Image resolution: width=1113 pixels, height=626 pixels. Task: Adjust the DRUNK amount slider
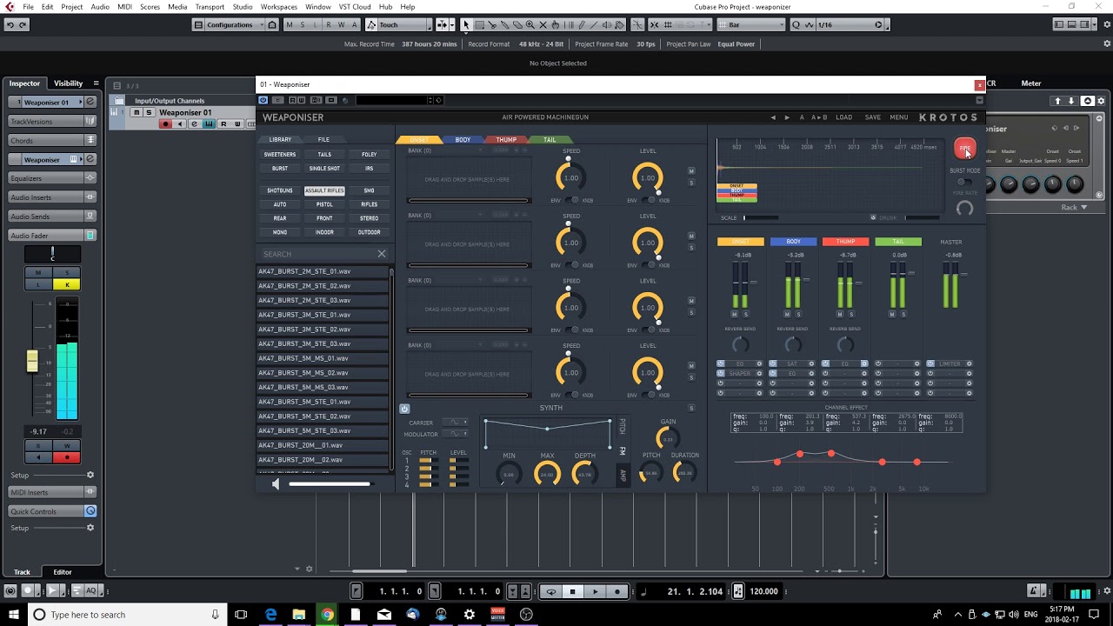923,218
